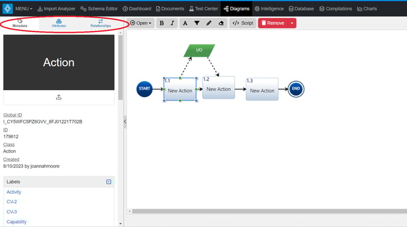
Task: Click the Action image thumbnail
Action: click(59, 62)
